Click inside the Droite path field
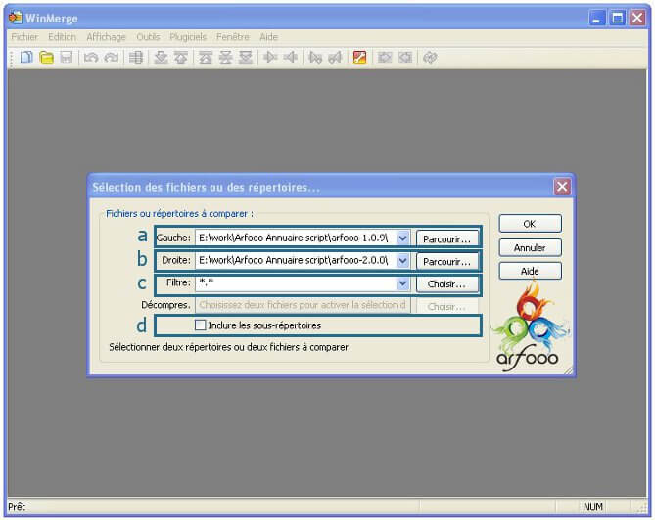The image size is (655, 520). [x=294, y=261]
